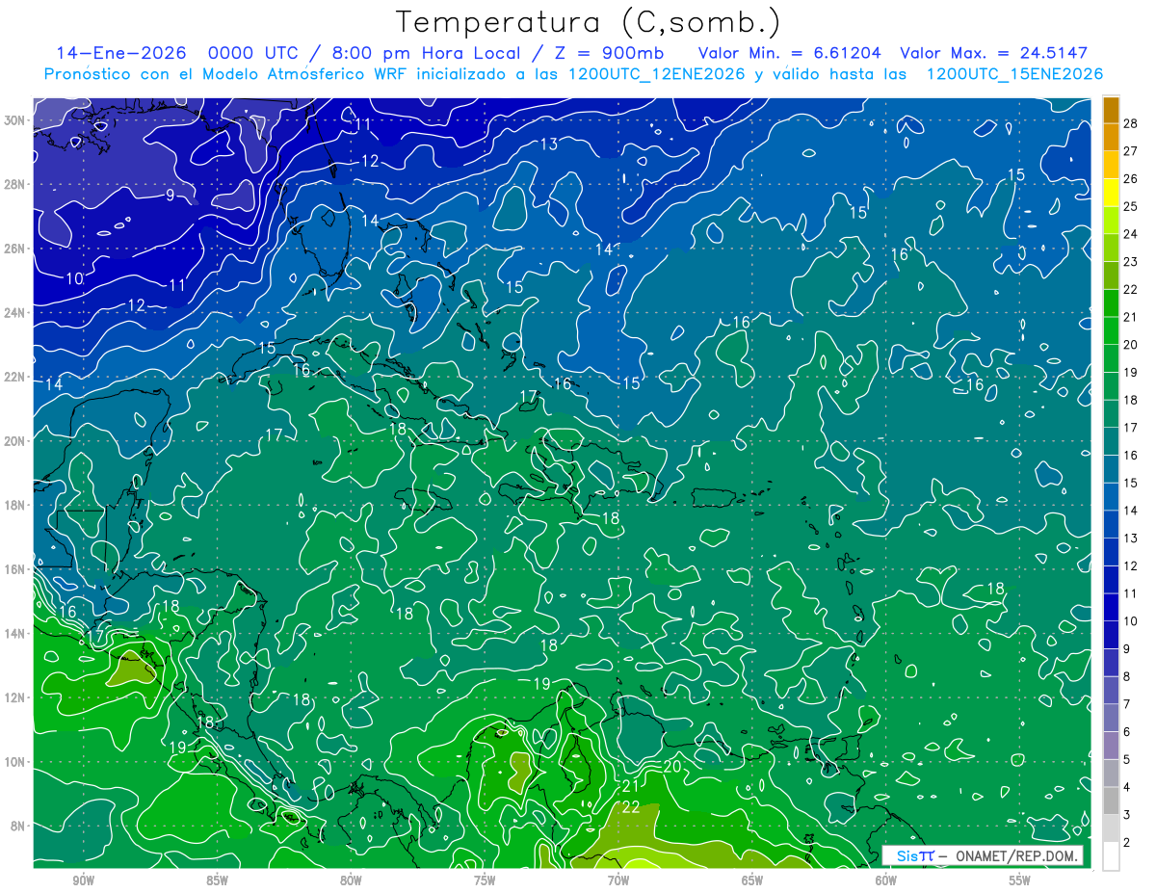Screen dimensions: 1156x893
Task: Click the 'Valor Min. = 6.61204' text
Action: [788, 53]
